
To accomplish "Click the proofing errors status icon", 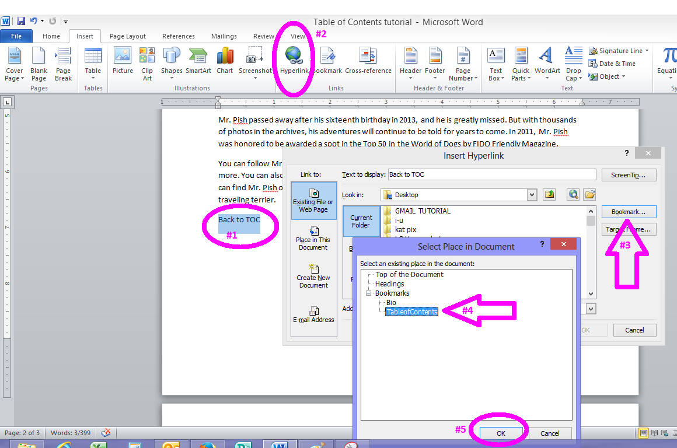I will tap(106, 432).
